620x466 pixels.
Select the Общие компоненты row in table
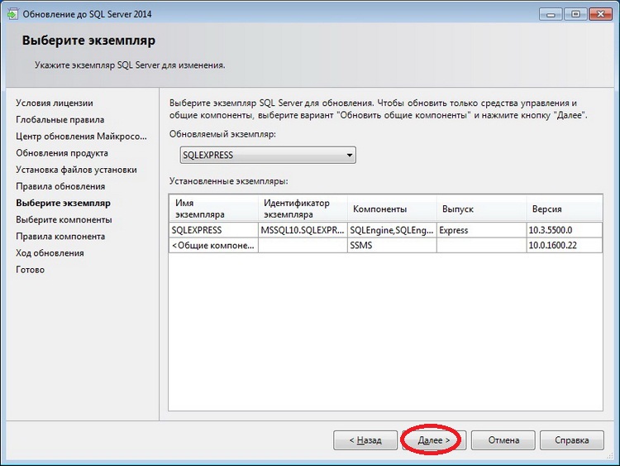[x=213, y=245]
